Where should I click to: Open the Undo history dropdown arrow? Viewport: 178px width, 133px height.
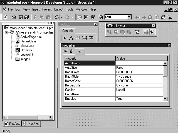pyautogui.click(x=62, y=17)
